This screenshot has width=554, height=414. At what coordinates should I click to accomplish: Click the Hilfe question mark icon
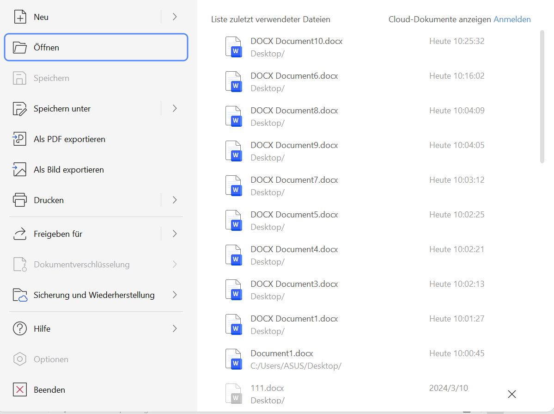coord(20,328)
